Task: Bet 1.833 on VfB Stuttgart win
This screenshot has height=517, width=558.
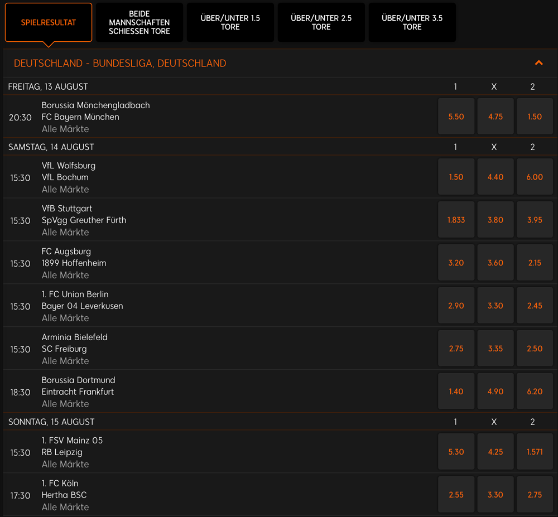Action: click(x=456, y=220)
